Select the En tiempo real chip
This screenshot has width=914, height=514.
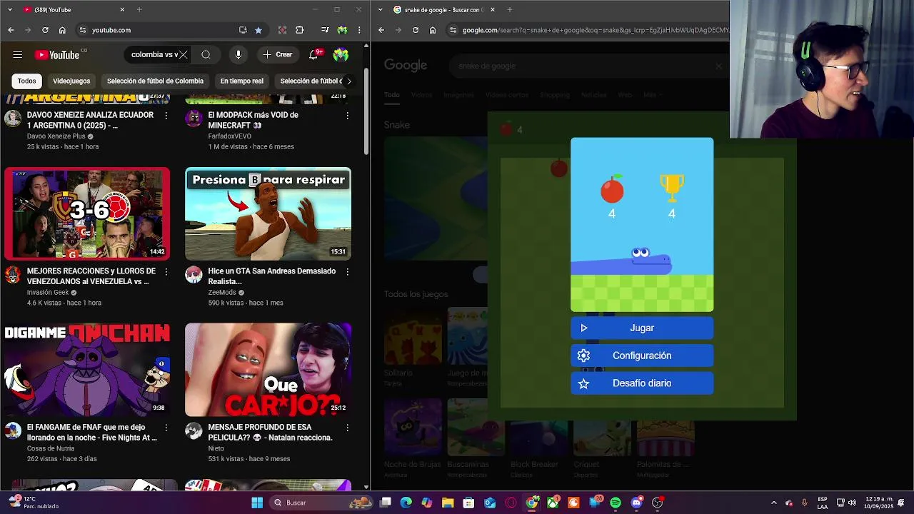[x=241, y=81]
